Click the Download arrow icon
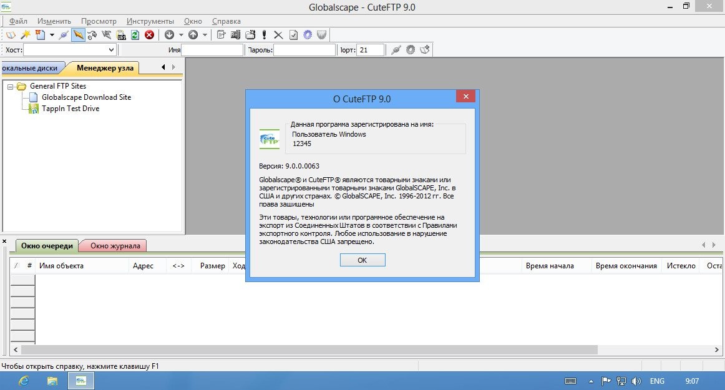The height and width of the screenshot is (390, 725). click(169, 35)
